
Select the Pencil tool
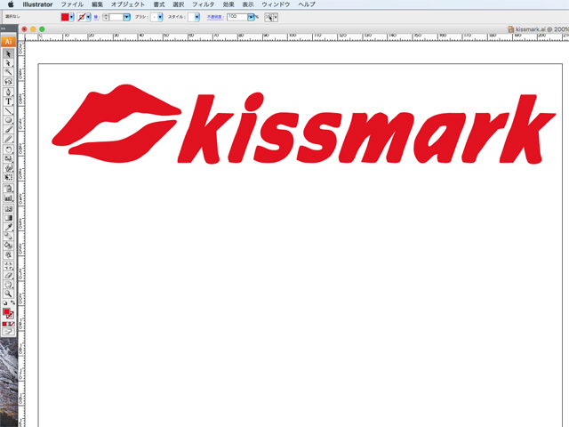point(8,139)
